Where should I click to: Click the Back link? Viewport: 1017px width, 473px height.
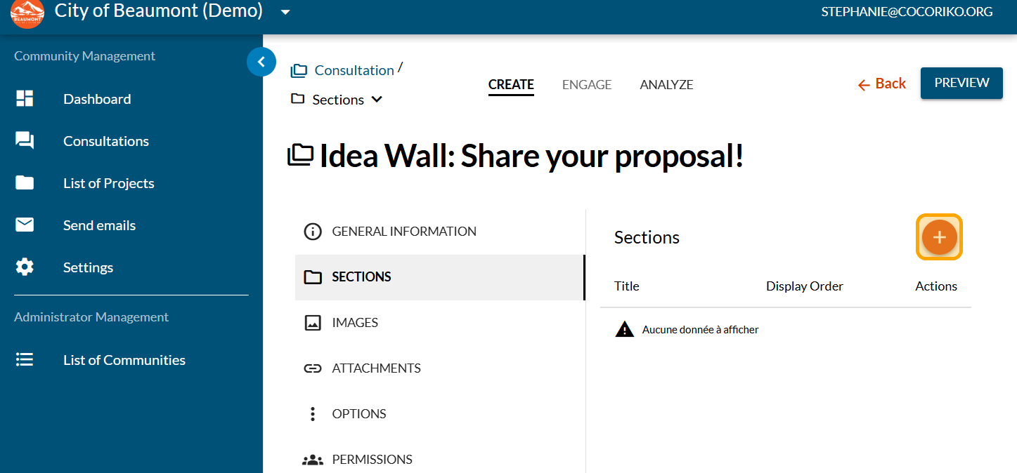(882, 84)
